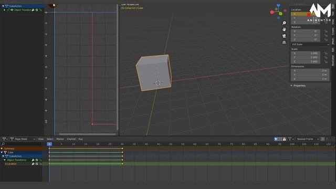Click the Dimensions Z field
336x189 pixels.
click(x=310, y=79)
